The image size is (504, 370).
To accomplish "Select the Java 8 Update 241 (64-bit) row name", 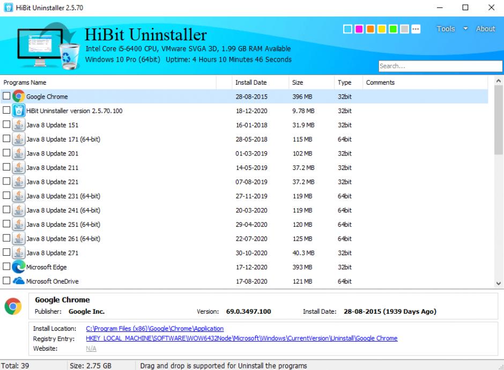I will pos(63,210).
